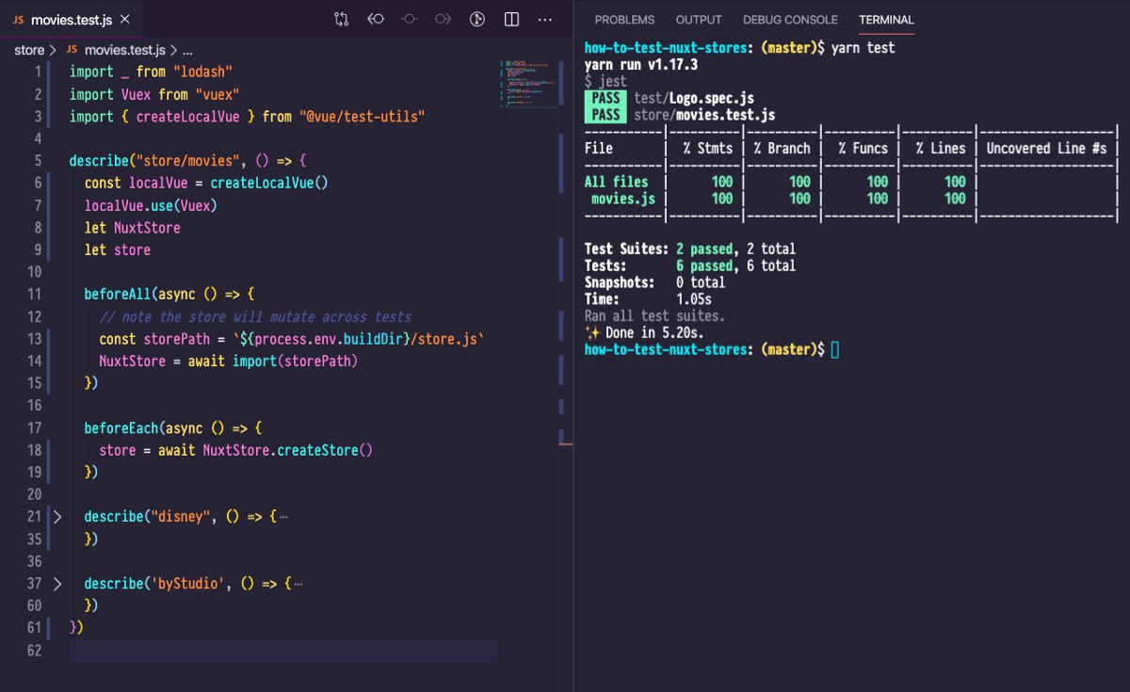Viewport: 1130px width, 692px height.
Task: Click 'Test Suites:' summary line
Action: pos(689,249)
